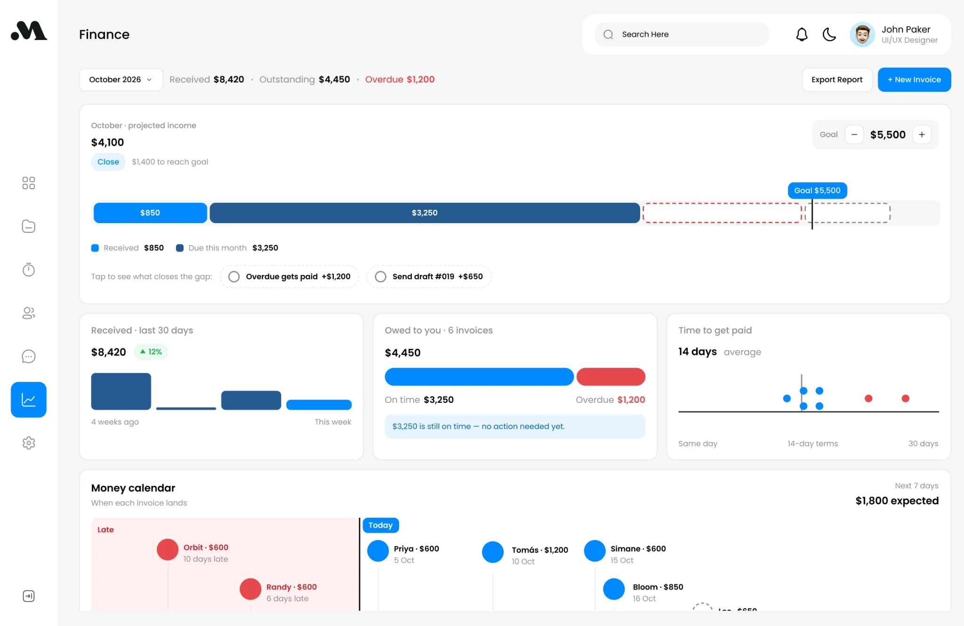
Task: Toggle dark mode moon icon
Action: click(829, 34)
